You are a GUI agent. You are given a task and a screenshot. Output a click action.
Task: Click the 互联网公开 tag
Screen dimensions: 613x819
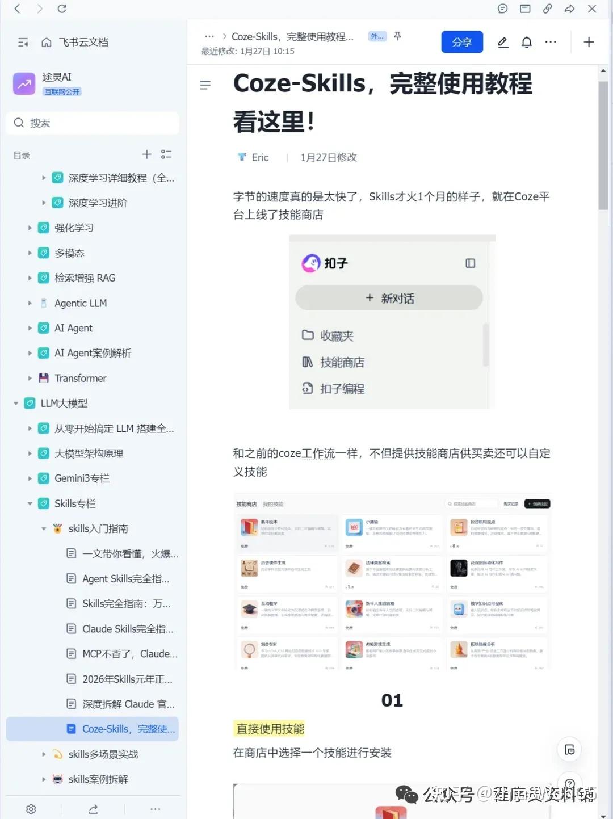click(x=62, y=91)
